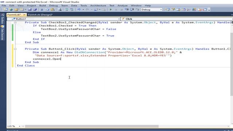Collapse the Button1_Click sub outline
Image resolution: width=233 pixels, height=131 pixels.
15,49
